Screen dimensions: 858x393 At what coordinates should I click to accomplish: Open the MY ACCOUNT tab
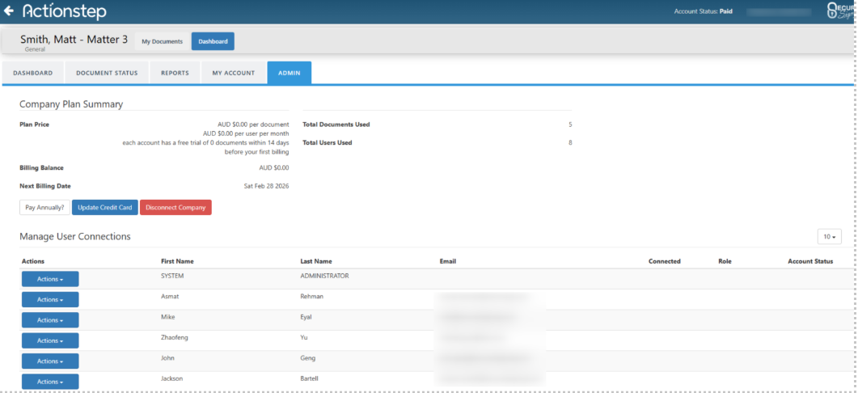pos(234,73)
